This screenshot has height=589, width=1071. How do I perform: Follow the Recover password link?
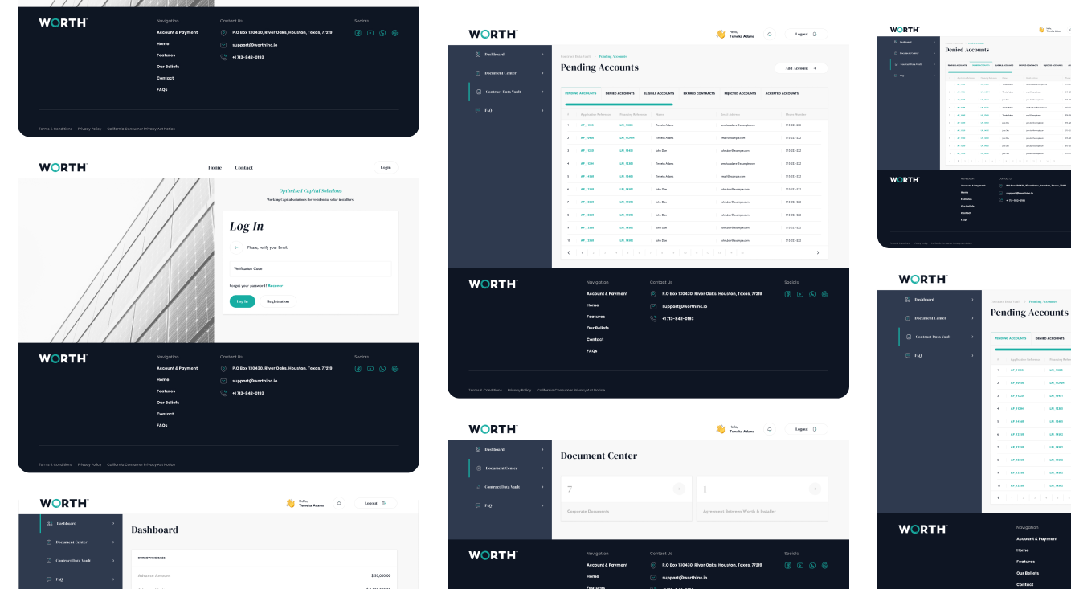(276, 286)
